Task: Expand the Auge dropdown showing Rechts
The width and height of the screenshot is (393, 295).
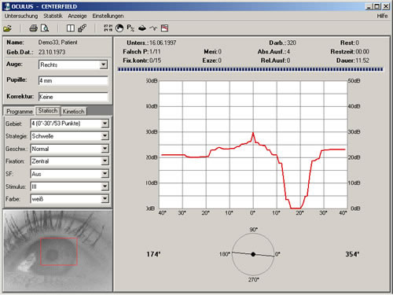Action: [104, 65]
